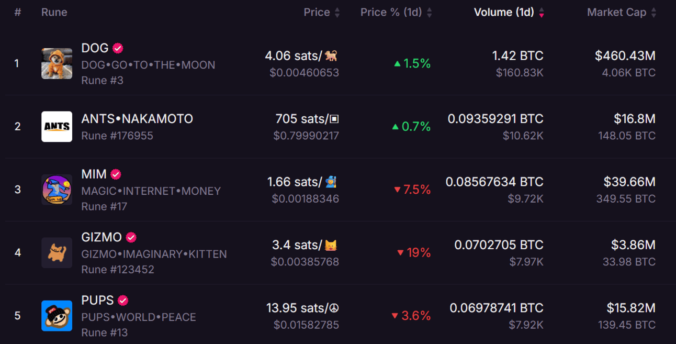Screen dimensions: 676x344
Task: Sort by the Market Cap header
Action: (622, 12)
